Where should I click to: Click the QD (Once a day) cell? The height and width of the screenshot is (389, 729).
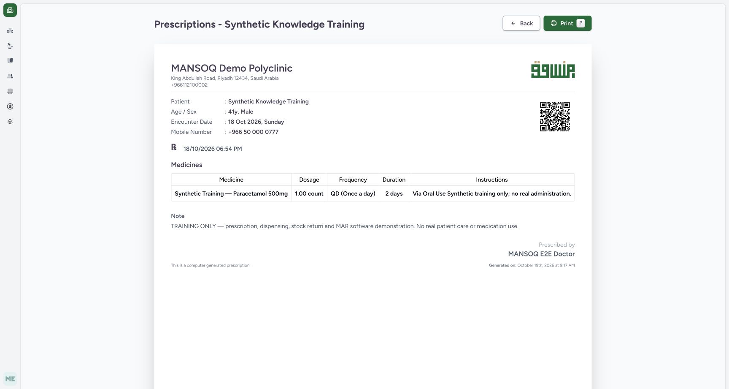(353, 193)
